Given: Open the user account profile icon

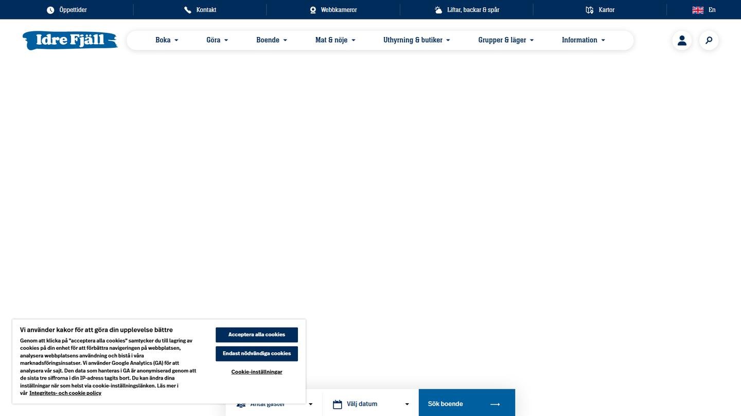Looking at the screenshot, I should (682, 40).
